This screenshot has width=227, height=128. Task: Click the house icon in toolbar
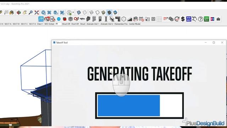click(x=218, y=19)
